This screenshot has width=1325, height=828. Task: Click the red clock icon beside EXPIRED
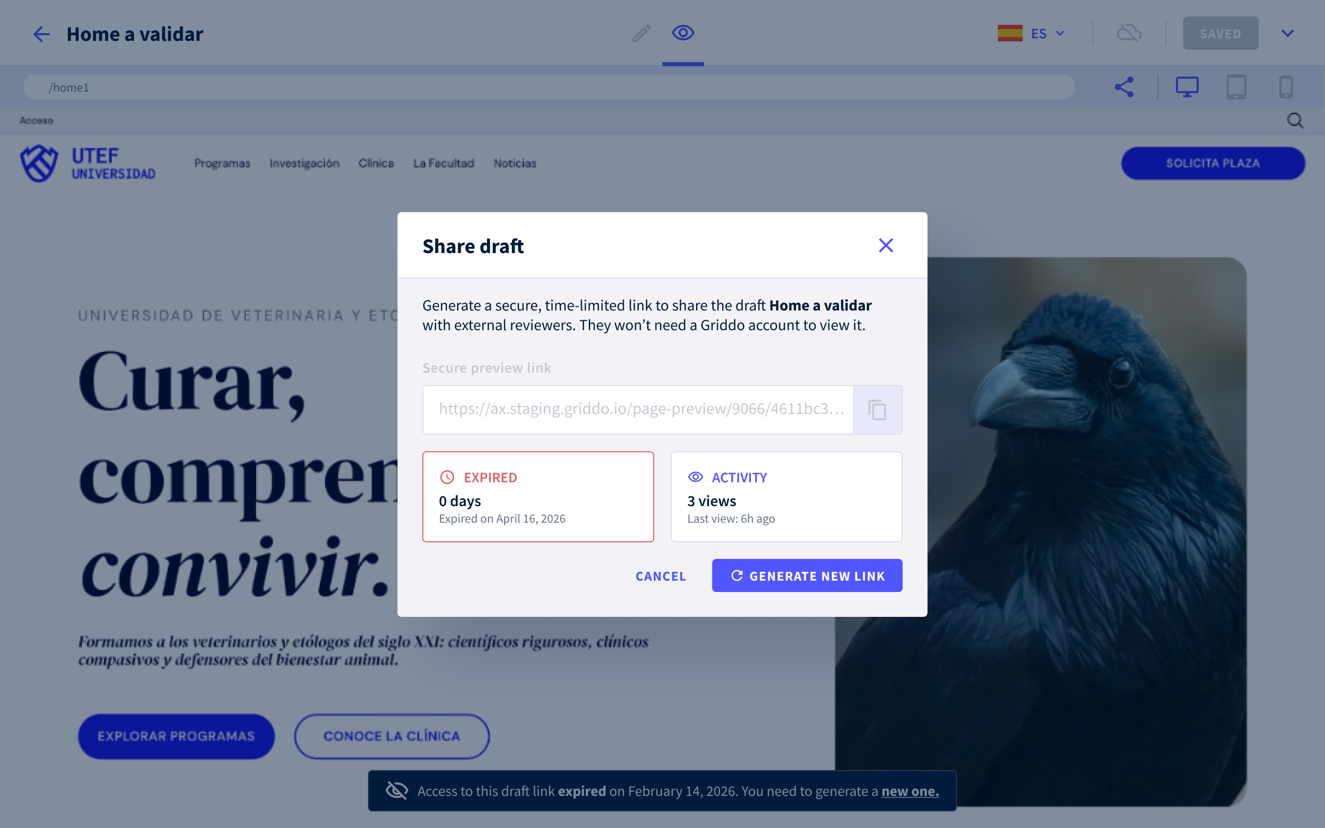447,477
